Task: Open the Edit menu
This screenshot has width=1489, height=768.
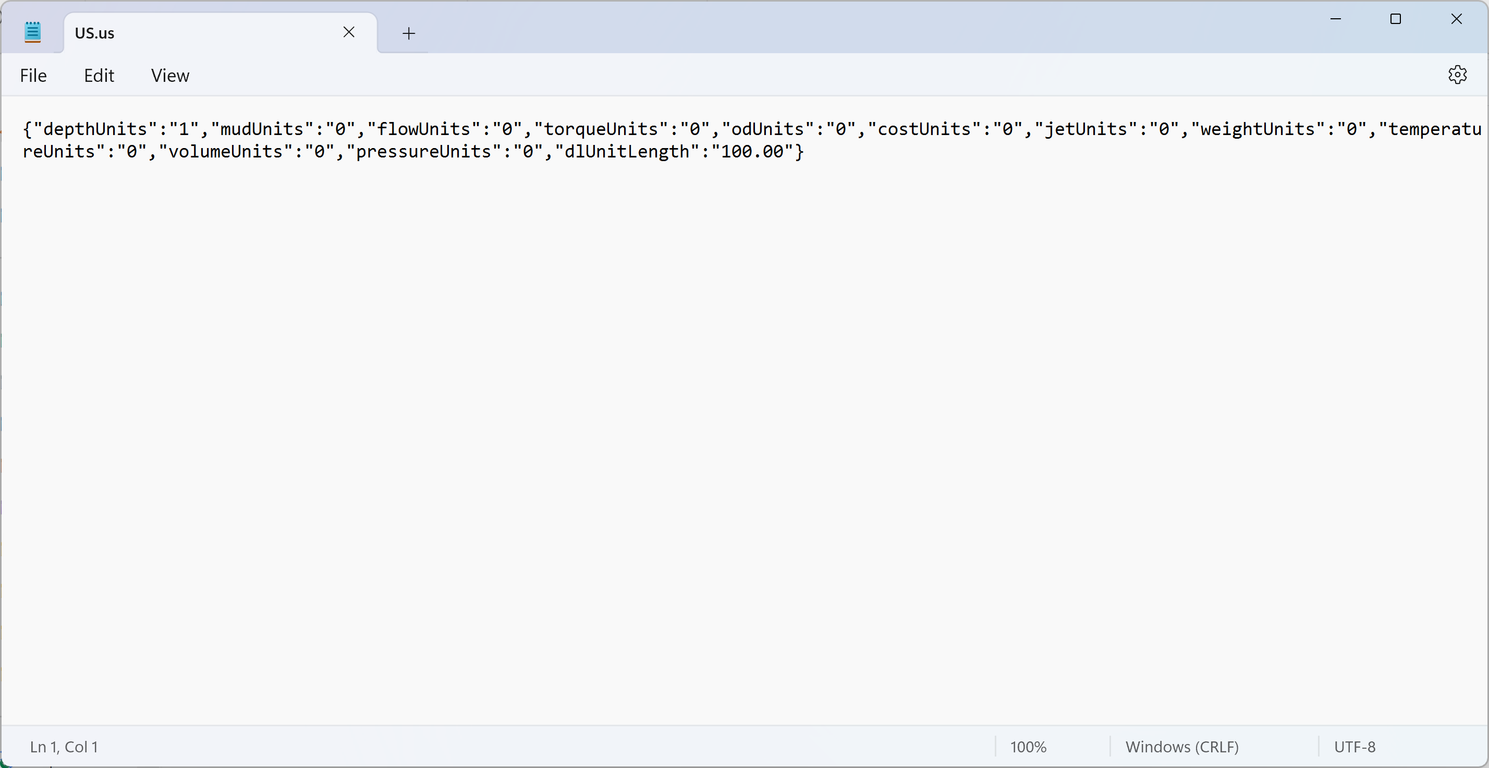Action: [99, 75]
